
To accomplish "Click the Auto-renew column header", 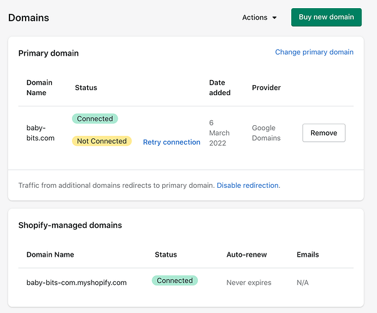I will tap(247, 255).
